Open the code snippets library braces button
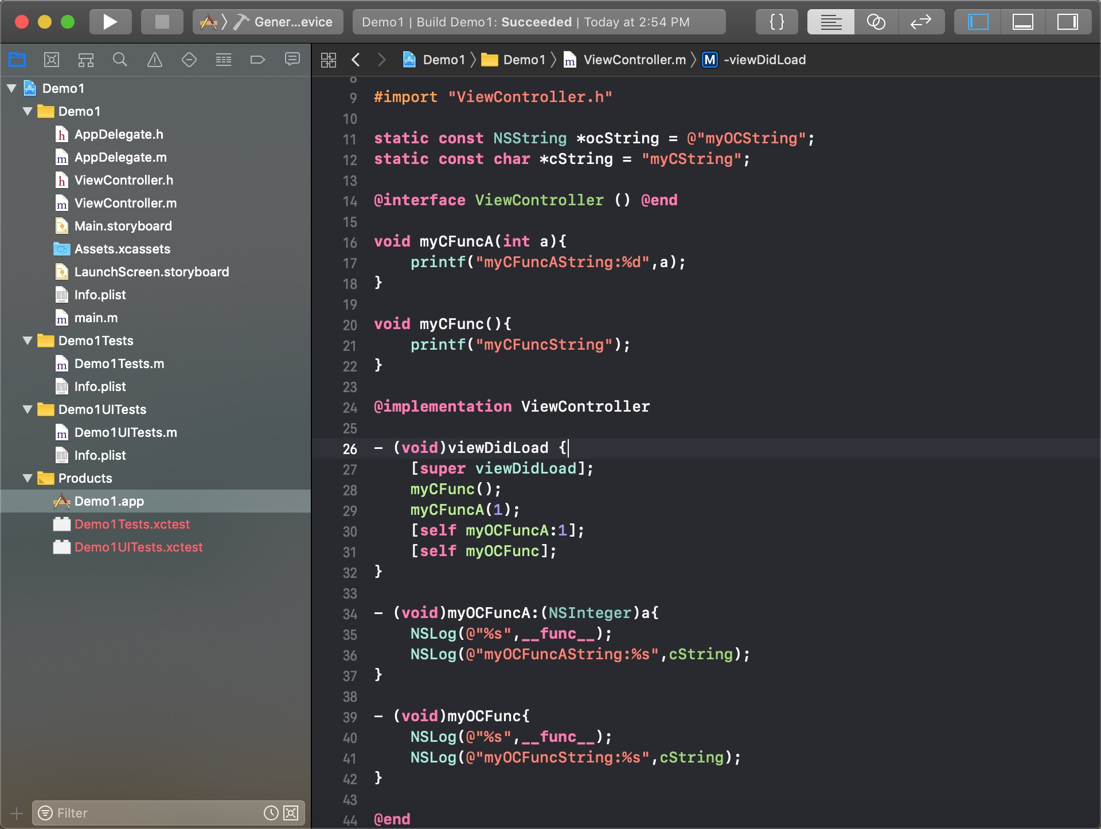 pos(777,22)
